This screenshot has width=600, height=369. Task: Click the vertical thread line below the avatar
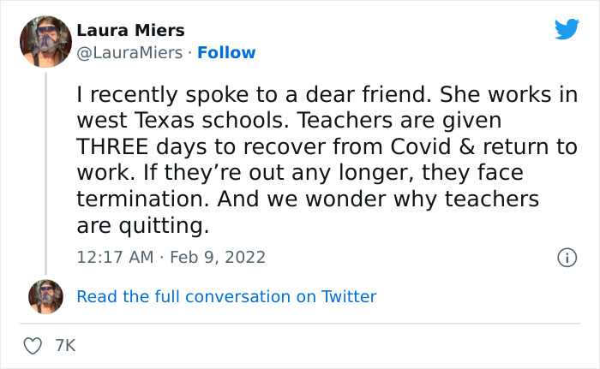(x=45, y=171)
